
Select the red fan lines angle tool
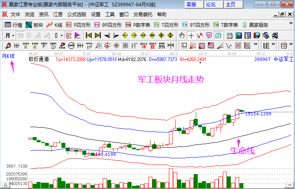(x=193, y=46)
